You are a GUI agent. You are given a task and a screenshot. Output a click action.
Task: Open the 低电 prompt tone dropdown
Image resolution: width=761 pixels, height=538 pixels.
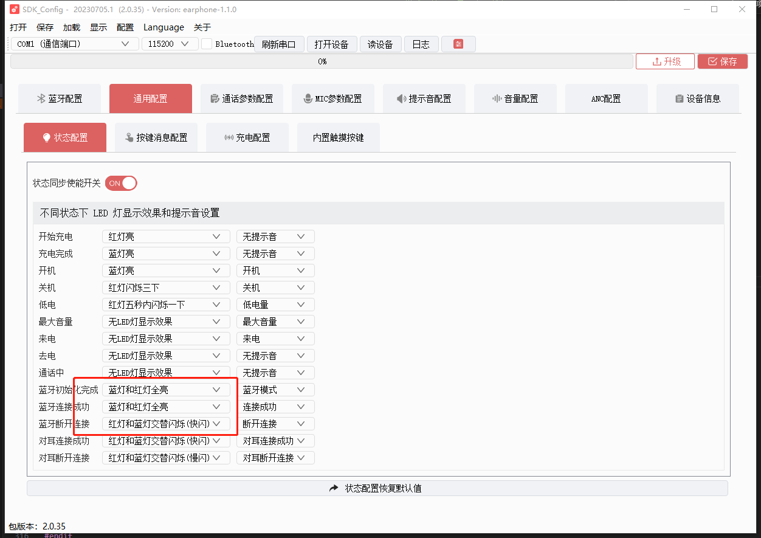[x=275, y=305]
